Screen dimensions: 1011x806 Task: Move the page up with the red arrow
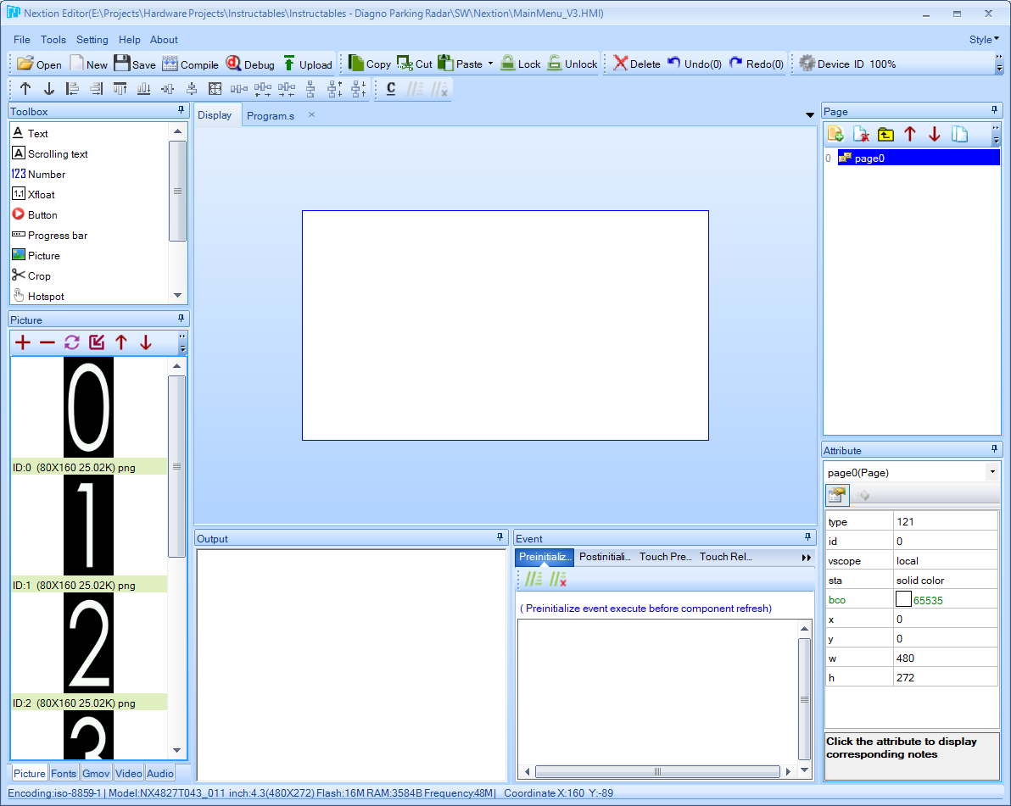tap(910, 134)
